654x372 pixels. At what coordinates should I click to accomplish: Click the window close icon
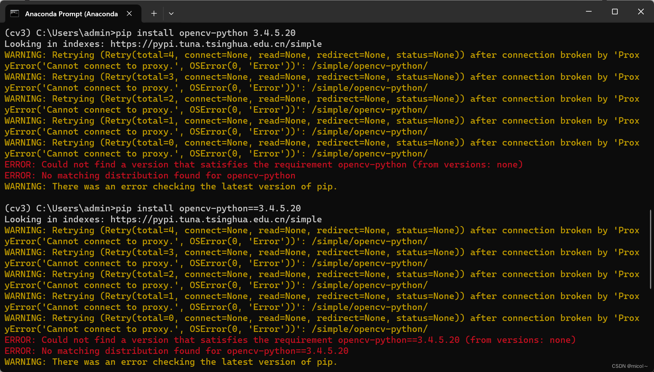coord(641,11)
